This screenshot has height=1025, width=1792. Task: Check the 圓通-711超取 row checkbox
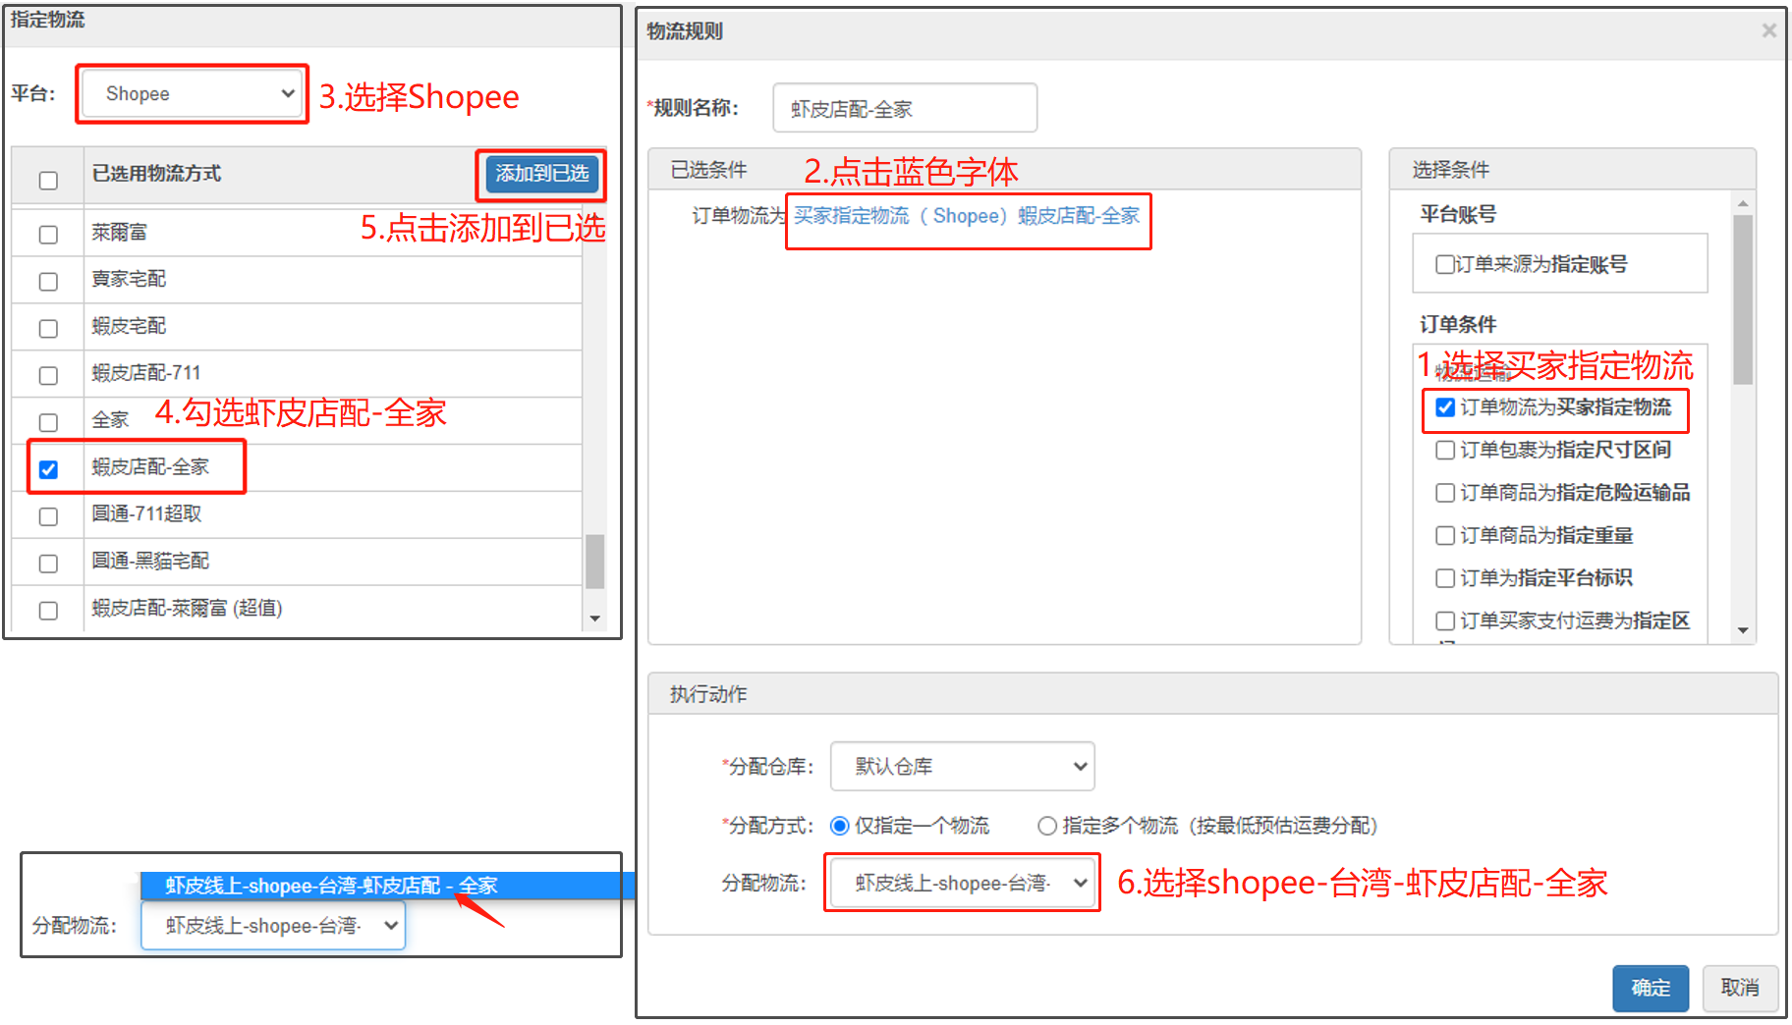tap(48, 516)
